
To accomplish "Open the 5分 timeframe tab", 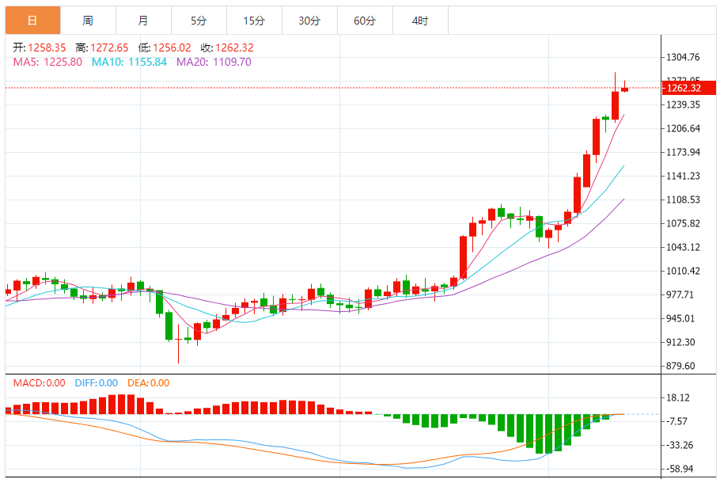I will pos(199,21).
